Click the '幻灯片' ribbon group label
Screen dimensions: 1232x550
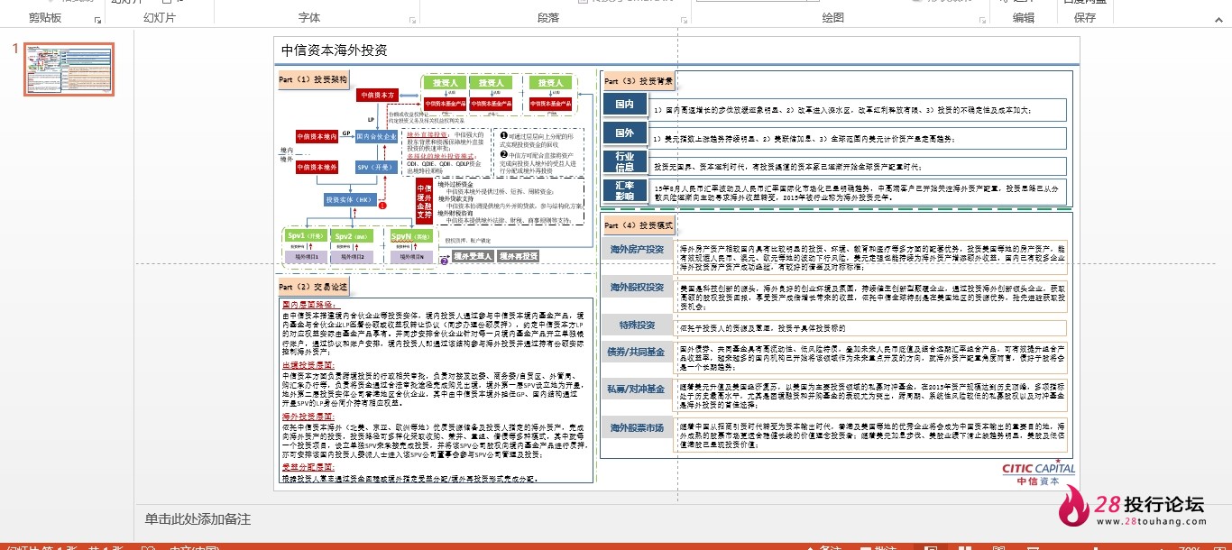pos(159,18)
